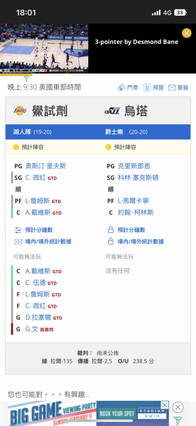Open the preview document icon 預覽
This screenshot has height=426, width=196.
[147, 87]
